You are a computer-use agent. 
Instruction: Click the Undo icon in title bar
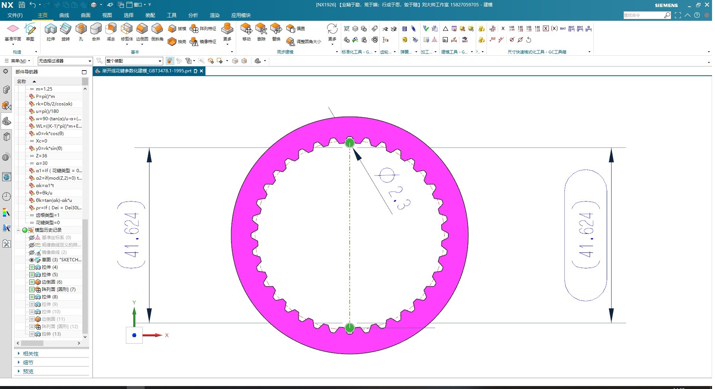pyautogui.click(x=33, y=5)
